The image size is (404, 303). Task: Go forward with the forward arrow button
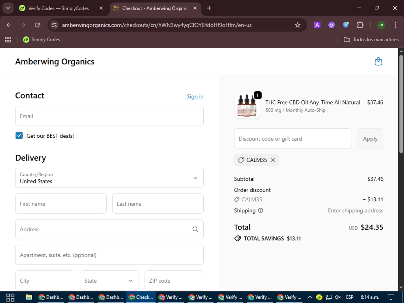(23, 25)
